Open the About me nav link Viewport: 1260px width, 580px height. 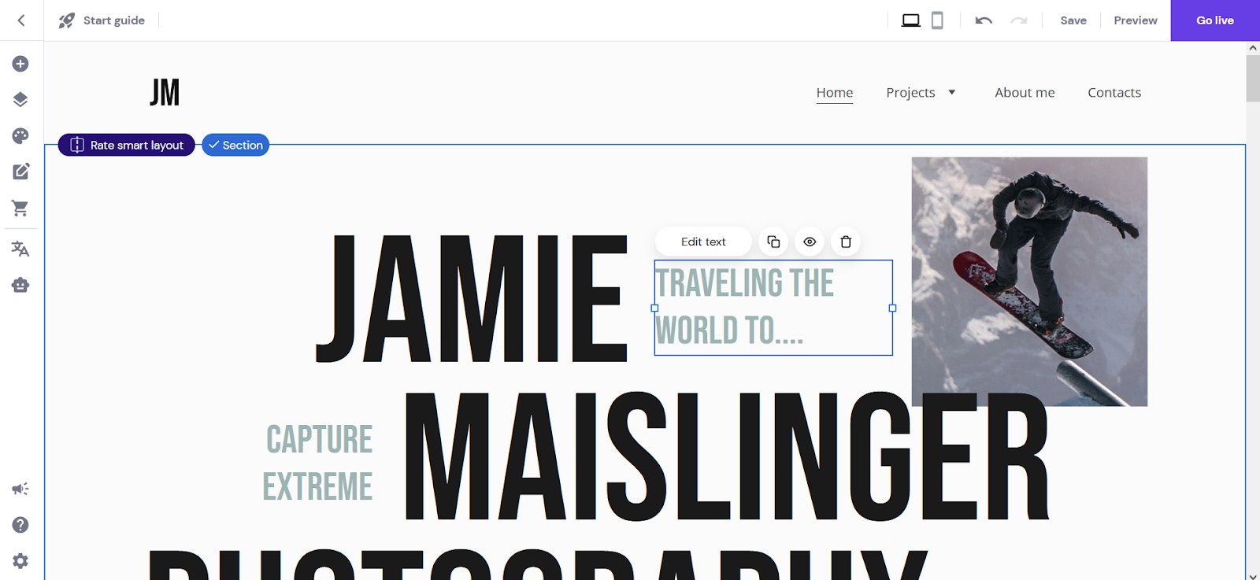(1025, 93)
